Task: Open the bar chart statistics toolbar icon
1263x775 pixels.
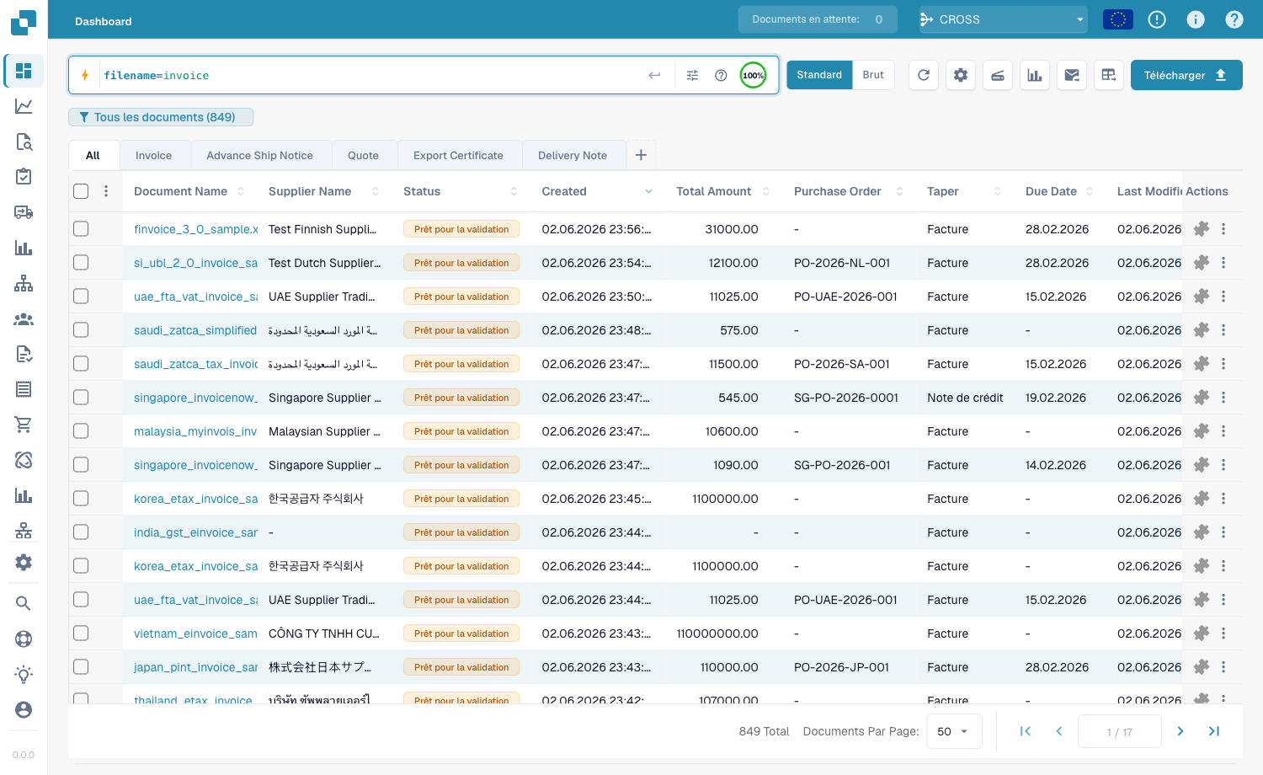Action: click(x=1035, y=75)
